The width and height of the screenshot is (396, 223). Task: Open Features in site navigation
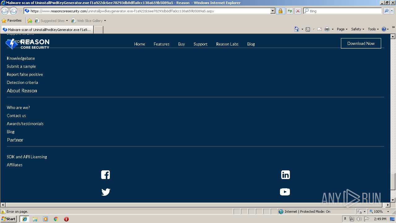(x=161, y=44)
